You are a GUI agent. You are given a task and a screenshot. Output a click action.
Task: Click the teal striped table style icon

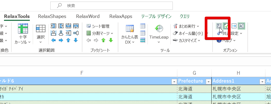coord(143,40)
